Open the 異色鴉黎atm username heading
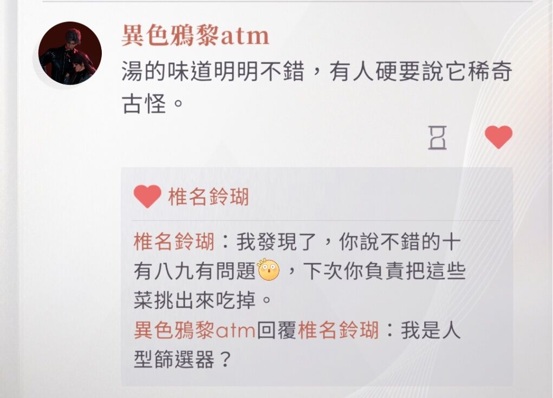553x398 pixels. coord(196,36)
